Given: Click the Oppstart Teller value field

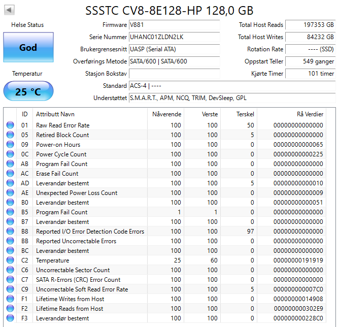Looking at the screenshot, I should pyautogui.click(x=310, y=61).
